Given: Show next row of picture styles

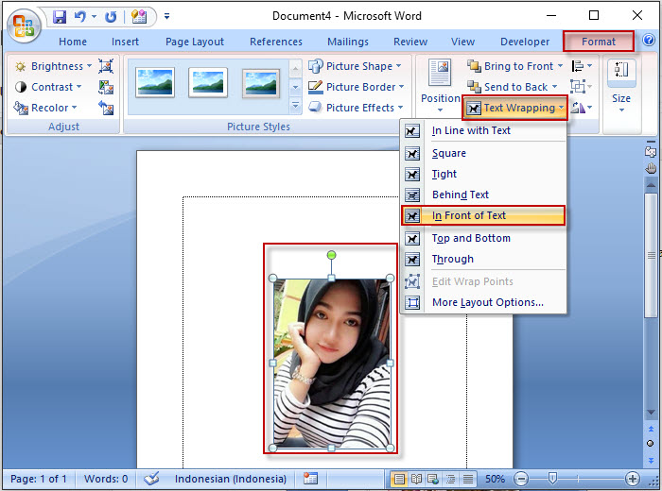Looking at the screenshot, I should click(295, 87).
